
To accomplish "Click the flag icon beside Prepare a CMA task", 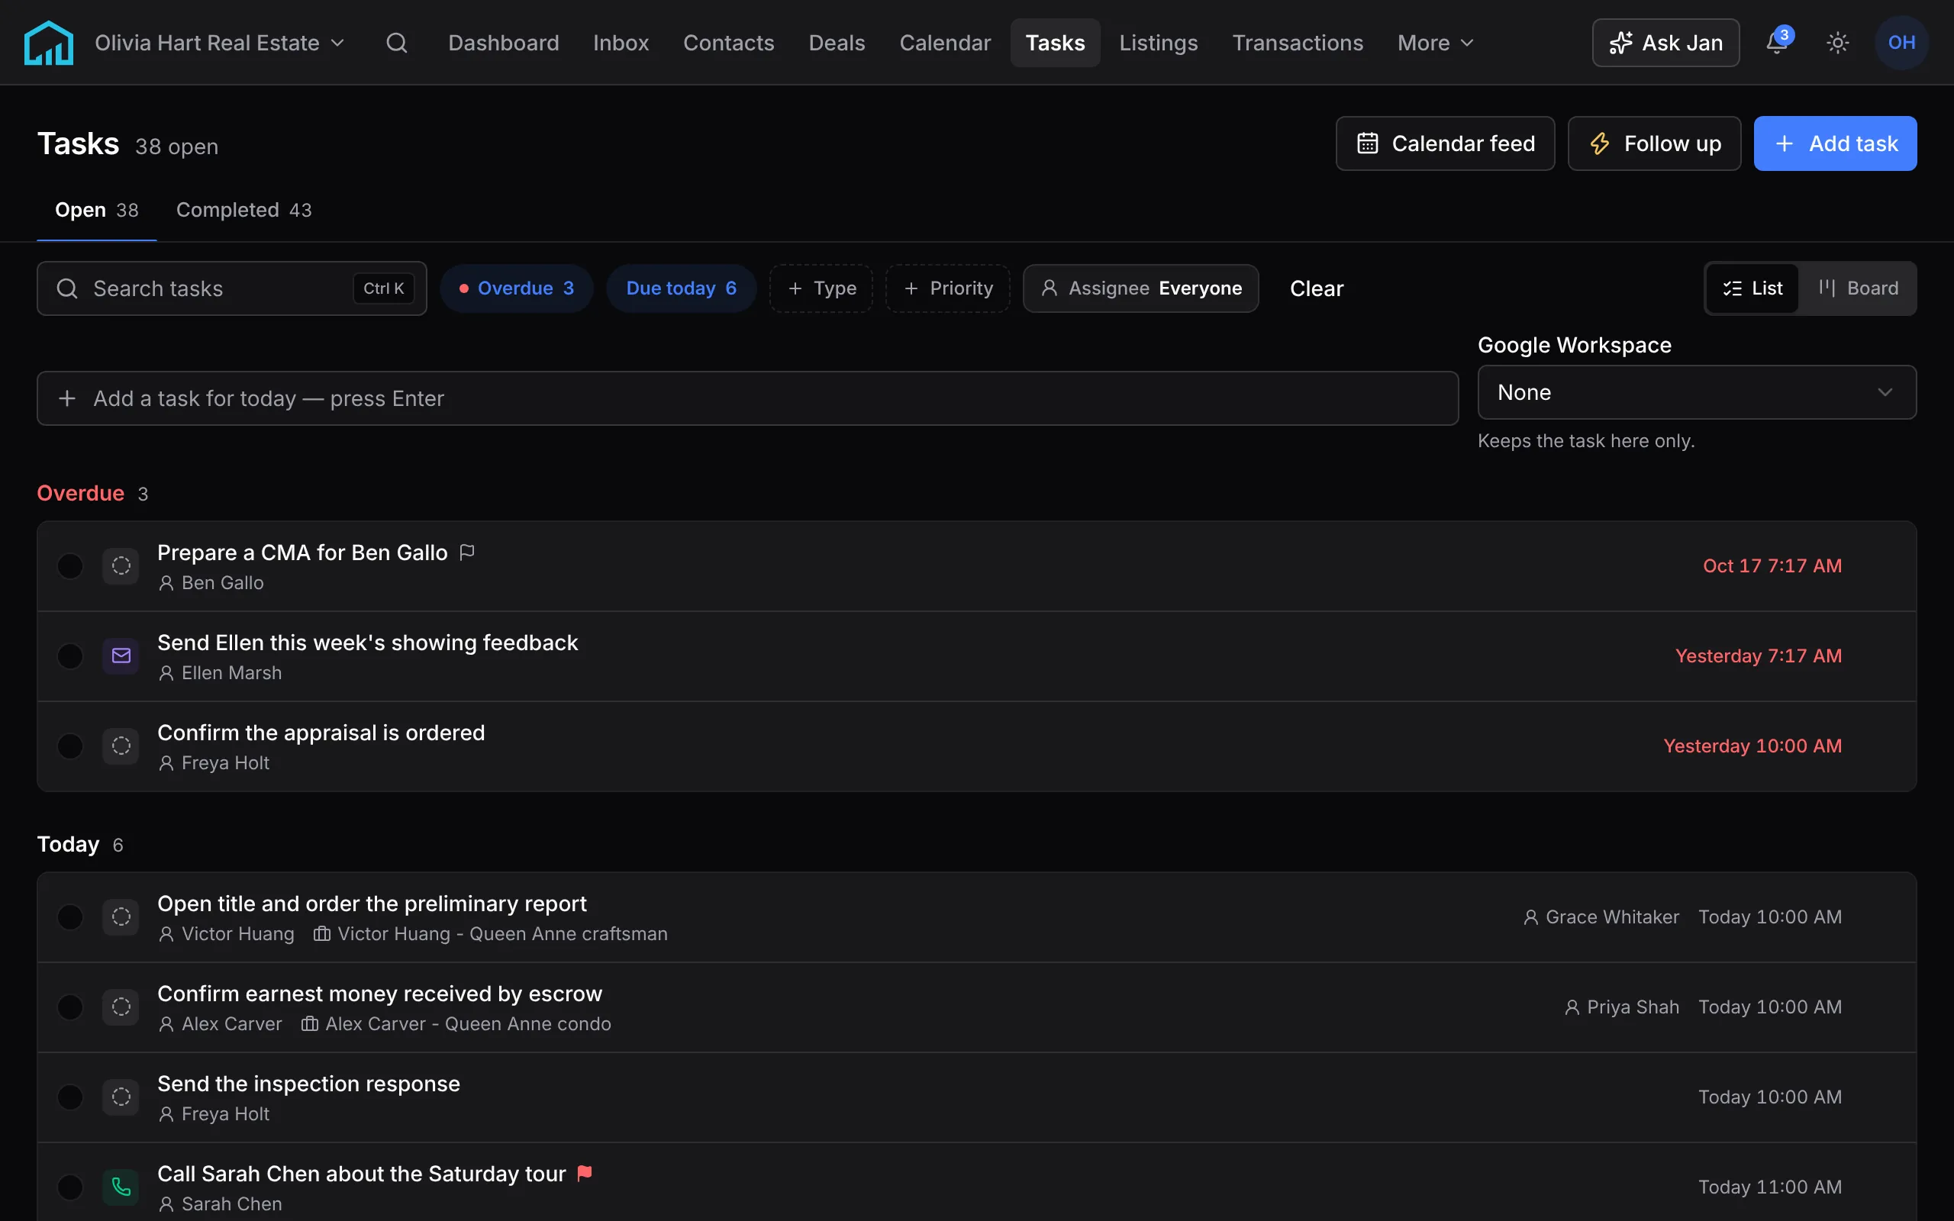I will point(466,553).
